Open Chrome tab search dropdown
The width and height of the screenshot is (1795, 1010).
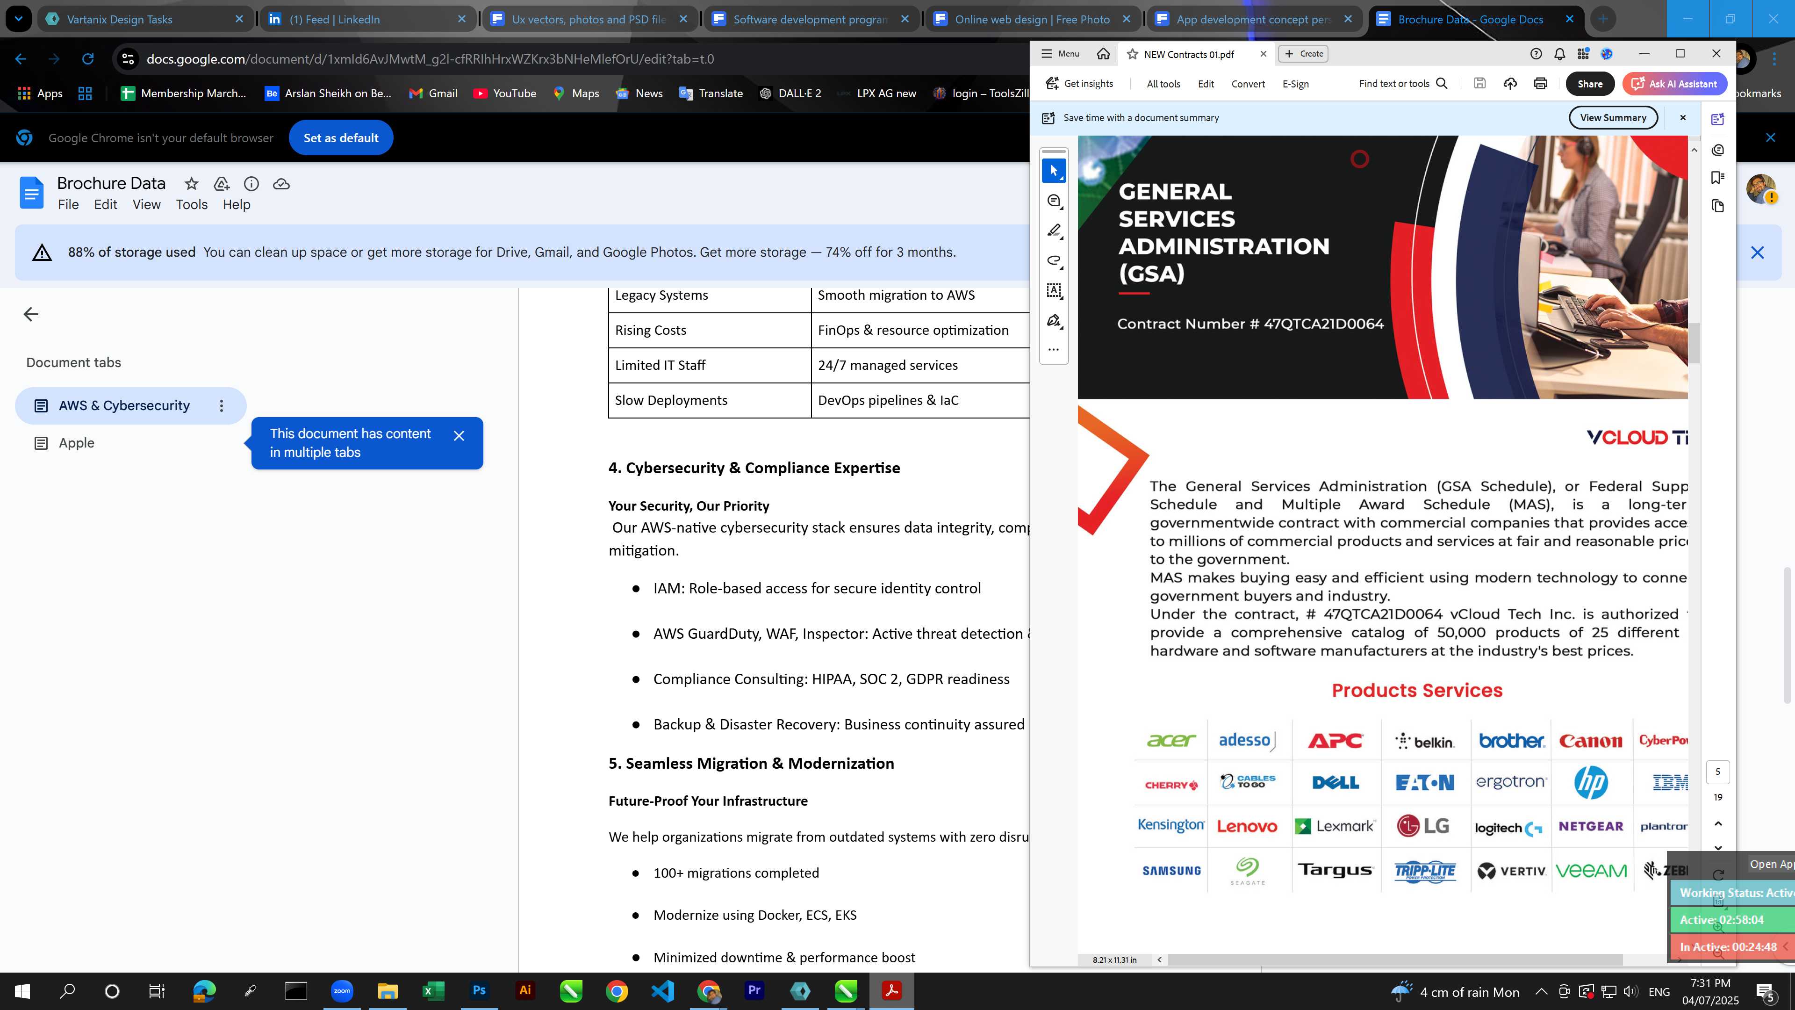(18, 19)
